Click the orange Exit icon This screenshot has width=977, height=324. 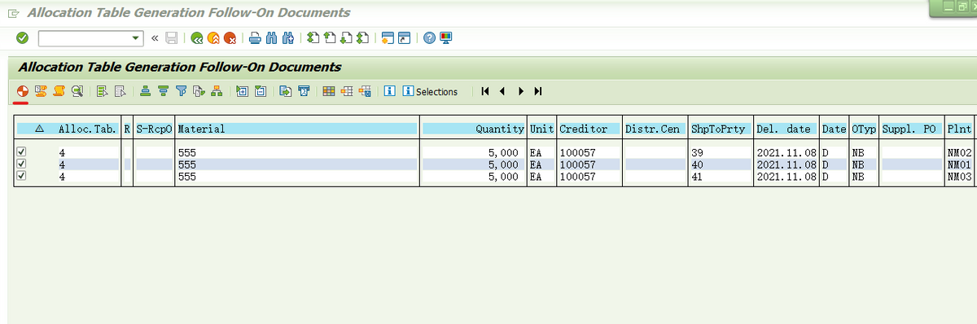[213, 38]
